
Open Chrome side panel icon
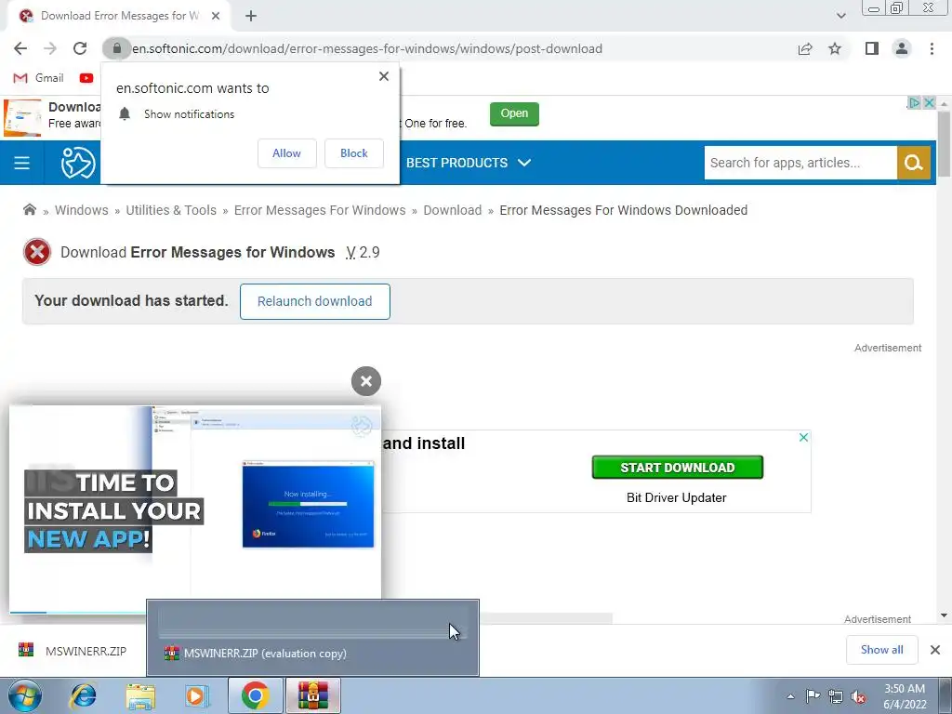[x=872, y=48]
